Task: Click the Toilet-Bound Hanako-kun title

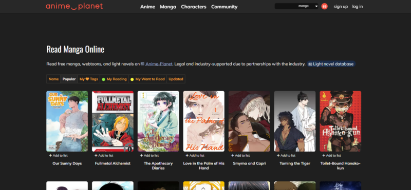Action: (x=341, y=166)
